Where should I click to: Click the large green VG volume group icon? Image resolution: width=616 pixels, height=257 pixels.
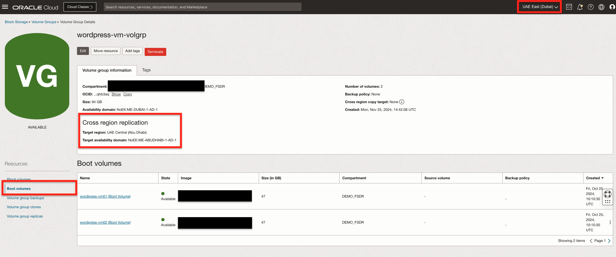pyautogui.click(x=37, y=76)
